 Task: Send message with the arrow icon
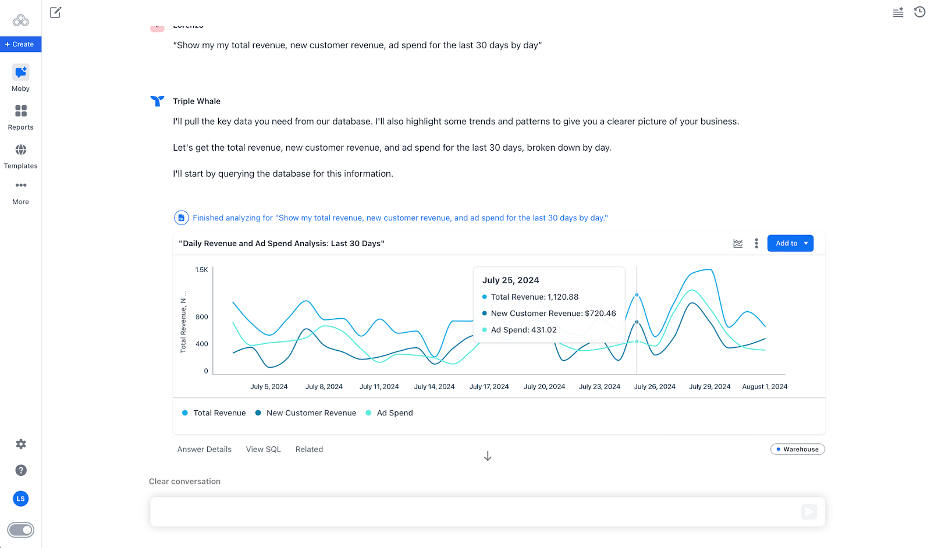809,512
